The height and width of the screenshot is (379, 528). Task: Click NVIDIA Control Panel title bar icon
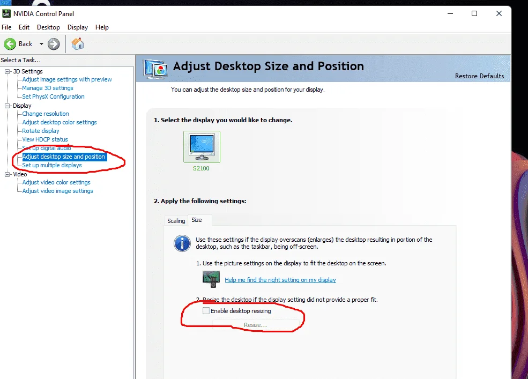[x=6, y=14]
